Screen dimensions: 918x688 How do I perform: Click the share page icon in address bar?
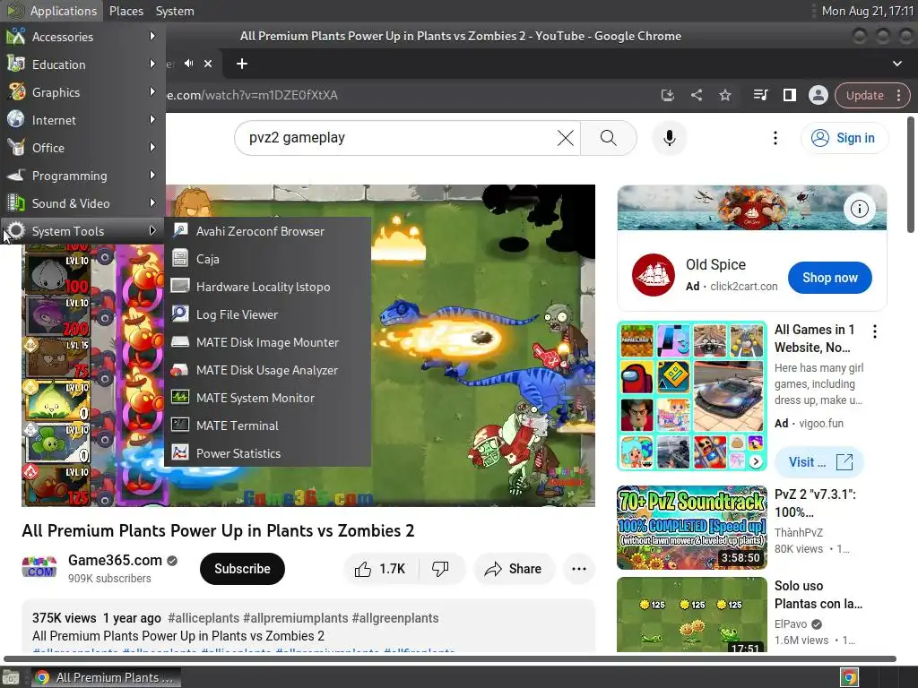(696, 95)
